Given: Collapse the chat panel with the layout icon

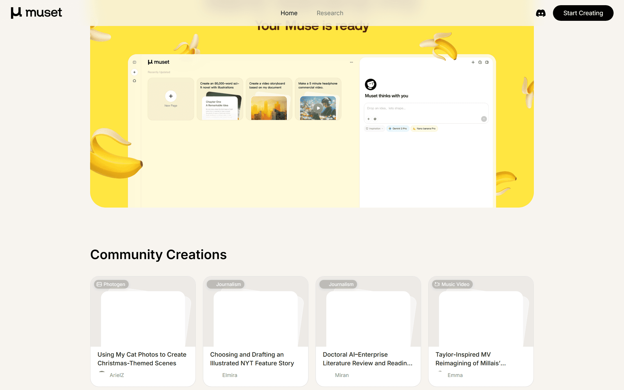Looking at the screenshot, I should [487, 62].
